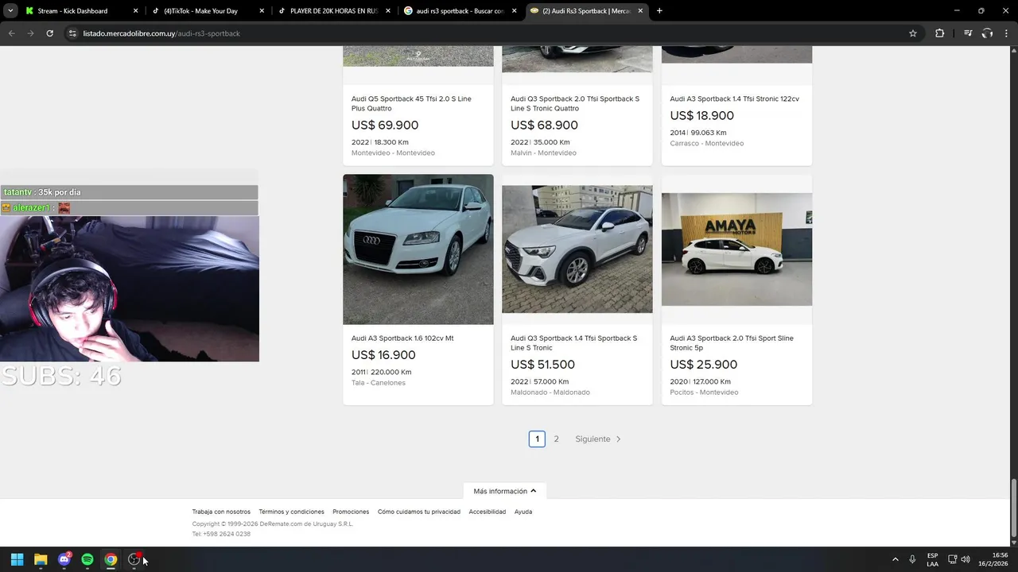
Task: Open the Windows Start menu
Action: pos(17,559)
